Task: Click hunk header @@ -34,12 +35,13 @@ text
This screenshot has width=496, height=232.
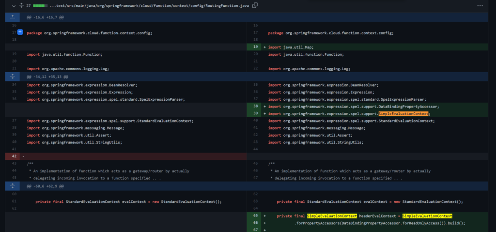Action: pos(47,77)
